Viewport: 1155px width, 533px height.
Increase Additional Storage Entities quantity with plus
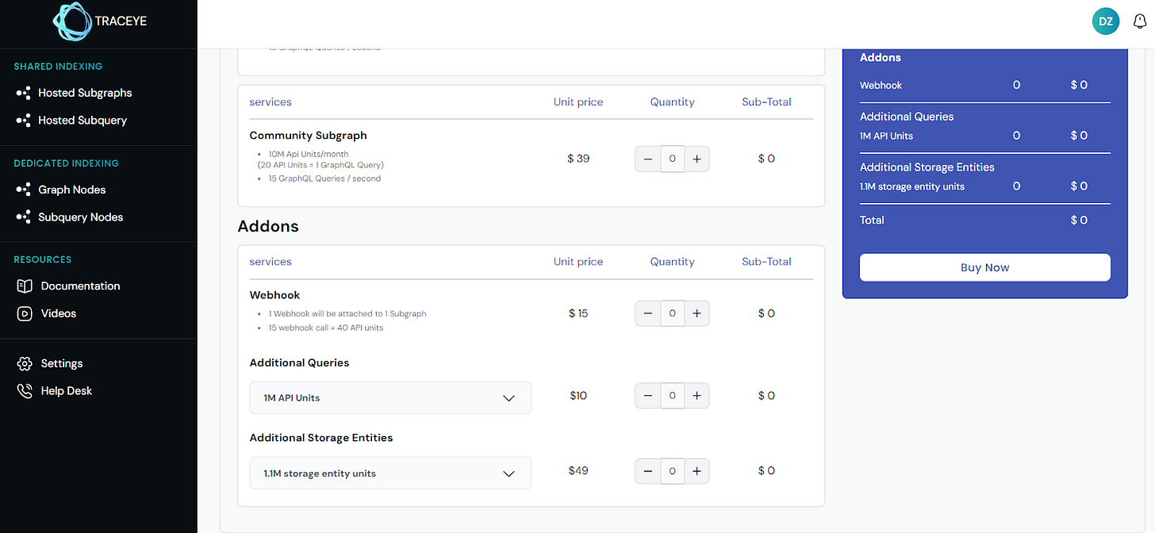pyautogui.click(x=696, y=471)
